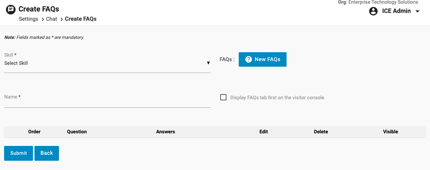Click the user avatar icon next to ICE Admin
Screen dimensions: 430x170
click(373, 11)
